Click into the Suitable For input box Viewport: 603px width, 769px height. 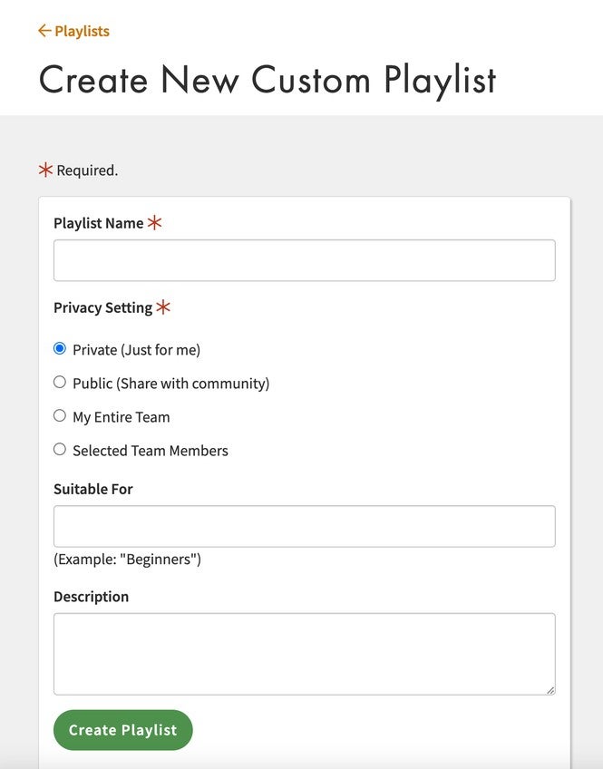point(304,526)
